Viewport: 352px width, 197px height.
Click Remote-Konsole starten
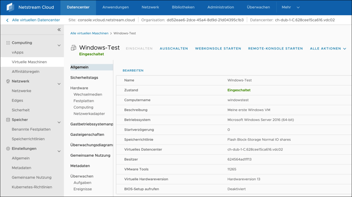point(275,48)
